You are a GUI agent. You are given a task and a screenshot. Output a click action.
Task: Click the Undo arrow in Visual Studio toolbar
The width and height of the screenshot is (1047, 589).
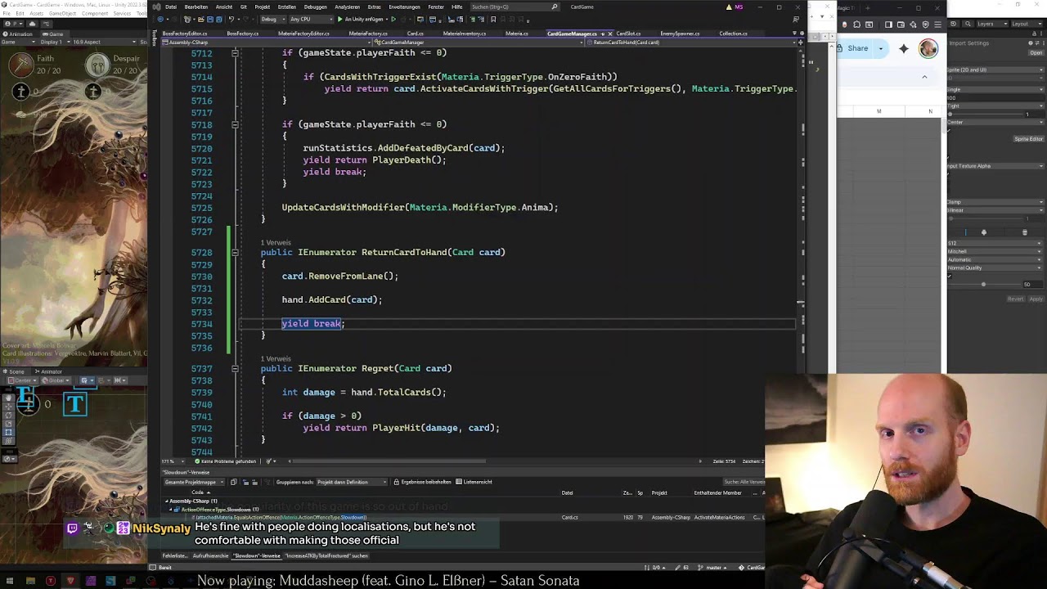(x=231, y=19)
